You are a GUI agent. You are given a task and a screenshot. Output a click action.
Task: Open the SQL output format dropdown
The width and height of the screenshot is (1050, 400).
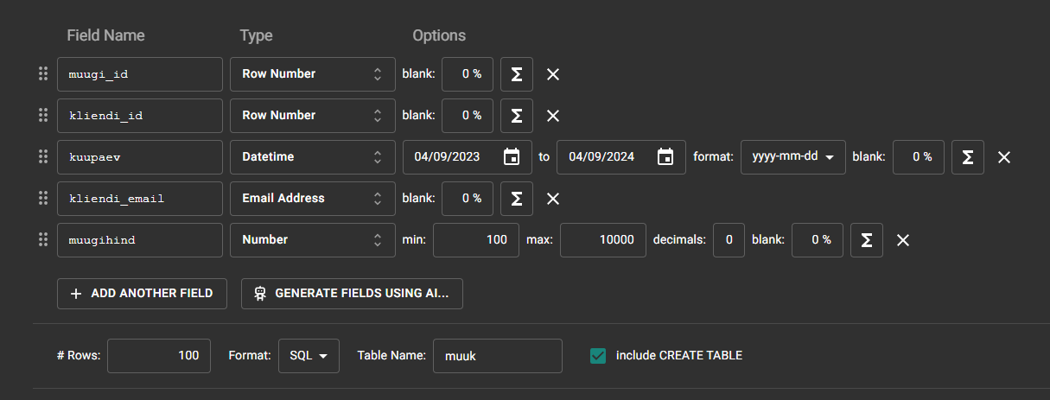(x=309, y=355)
